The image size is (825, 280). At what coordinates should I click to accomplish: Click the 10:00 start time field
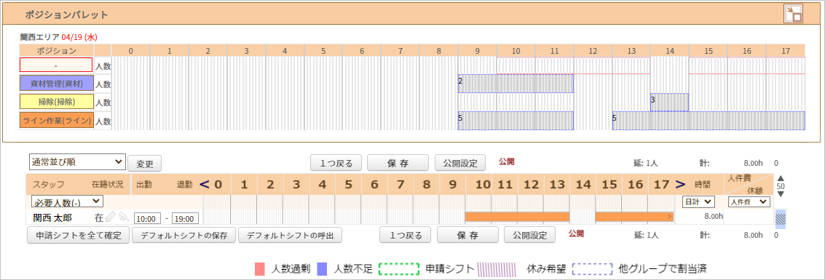coord(147,218)
